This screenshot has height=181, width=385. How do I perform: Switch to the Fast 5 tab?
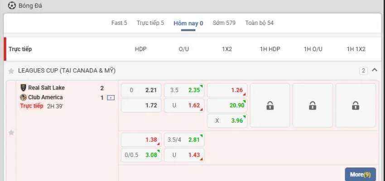coord(119,23)
